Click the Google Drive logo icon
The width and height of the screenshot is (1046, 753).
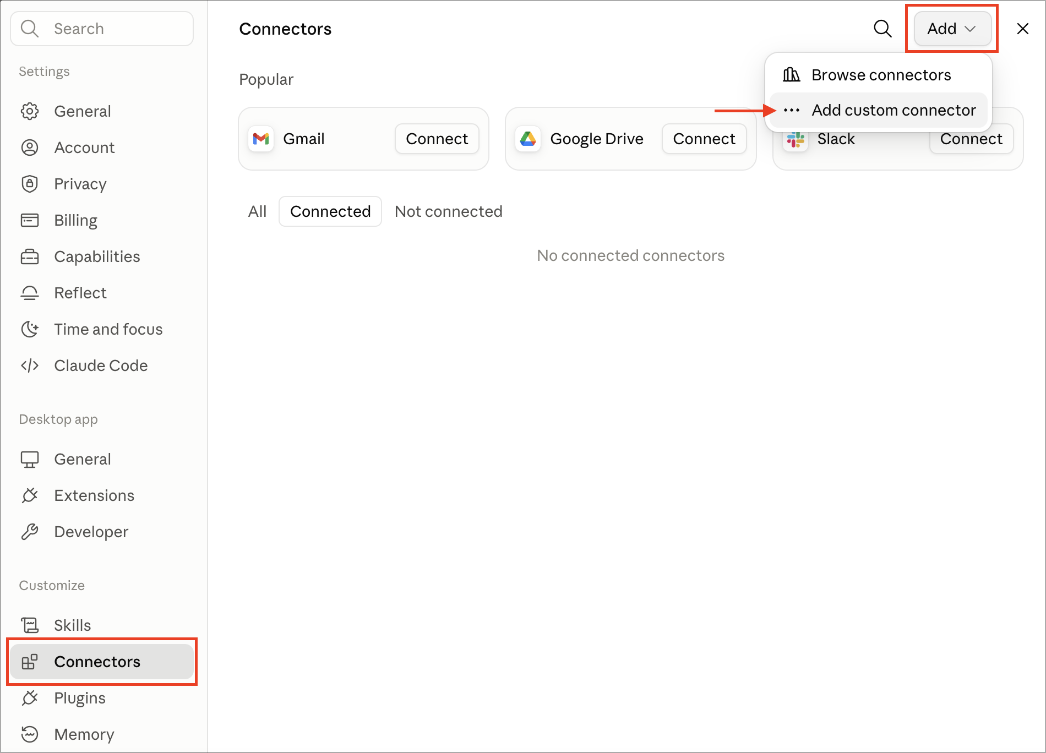pyautogui.click(x=528, y=139)
